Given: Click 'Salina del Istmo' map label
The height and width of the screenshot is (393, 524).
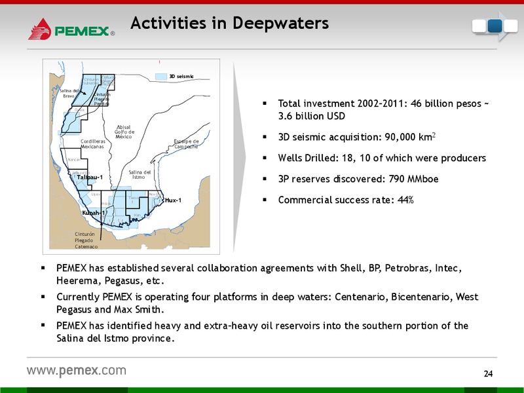Looking at the screenshot, I should (x=140, y=174).
